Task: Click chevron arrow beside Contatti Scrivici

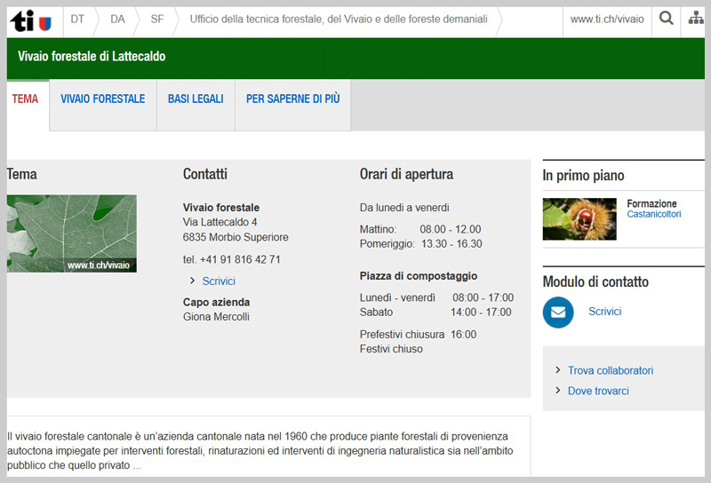Action: tap(192, 281)
